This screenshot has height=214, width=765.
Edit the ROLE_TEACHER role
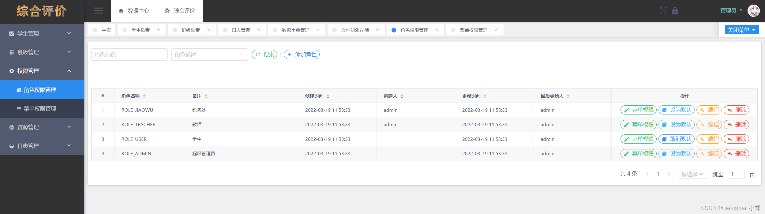(709, 125)
